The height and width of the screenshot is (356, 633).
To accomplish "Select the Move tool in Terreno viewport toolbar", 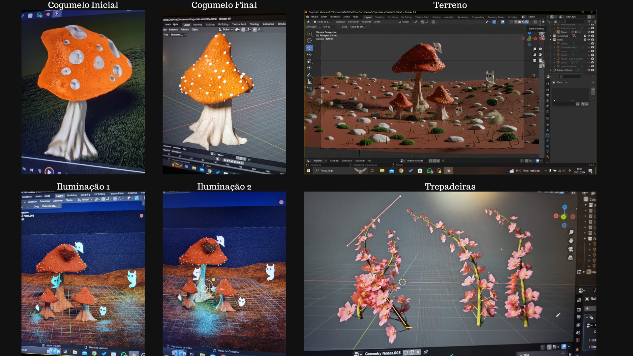I will [309, 48].
